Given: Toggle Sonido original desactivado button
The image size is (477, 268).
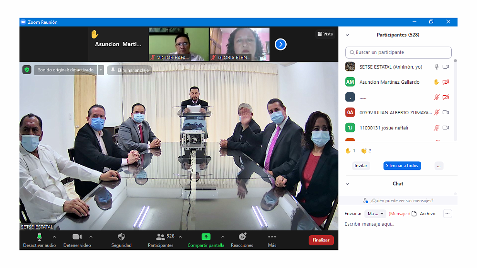Looking at the screenshot, I should tap(66, 70).
